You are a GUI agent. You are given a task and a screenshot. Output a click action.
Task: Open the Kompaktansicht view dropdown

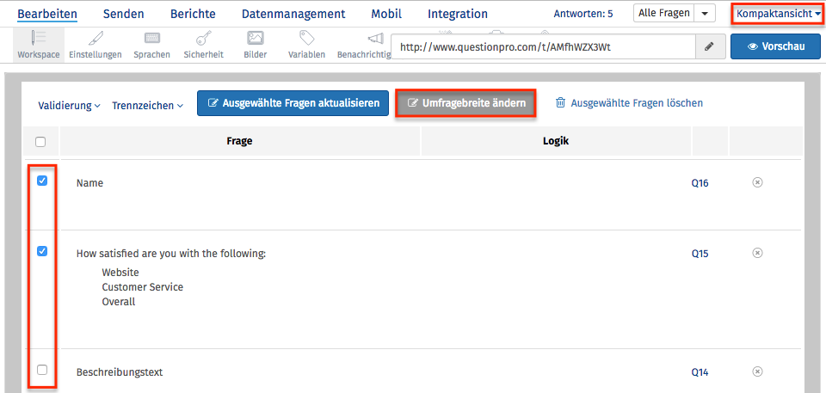(x=778, y=14)
